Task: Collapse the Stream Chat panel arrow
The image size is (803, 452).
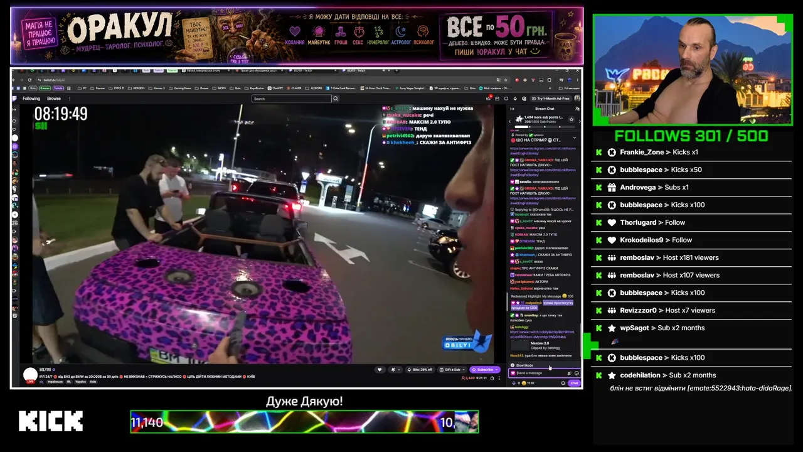Action: click(x=512, y=109)
